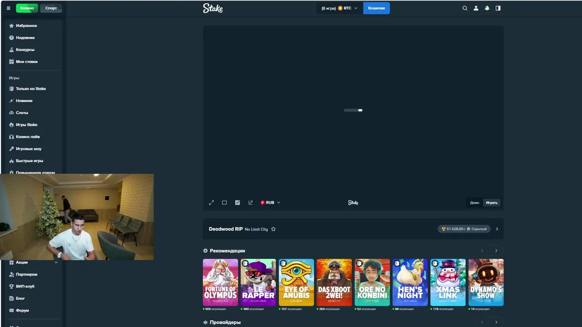Click the search magnifier icon

click(x=465, y=8)
